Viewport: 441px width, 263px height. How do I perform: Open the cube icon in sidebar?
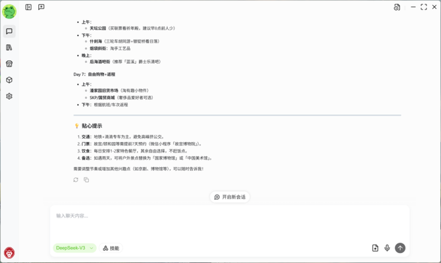pyautogui.click(x=9, y=80)
